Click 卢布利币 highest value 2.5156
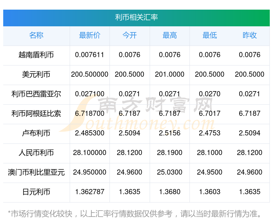 coord(170,133)
